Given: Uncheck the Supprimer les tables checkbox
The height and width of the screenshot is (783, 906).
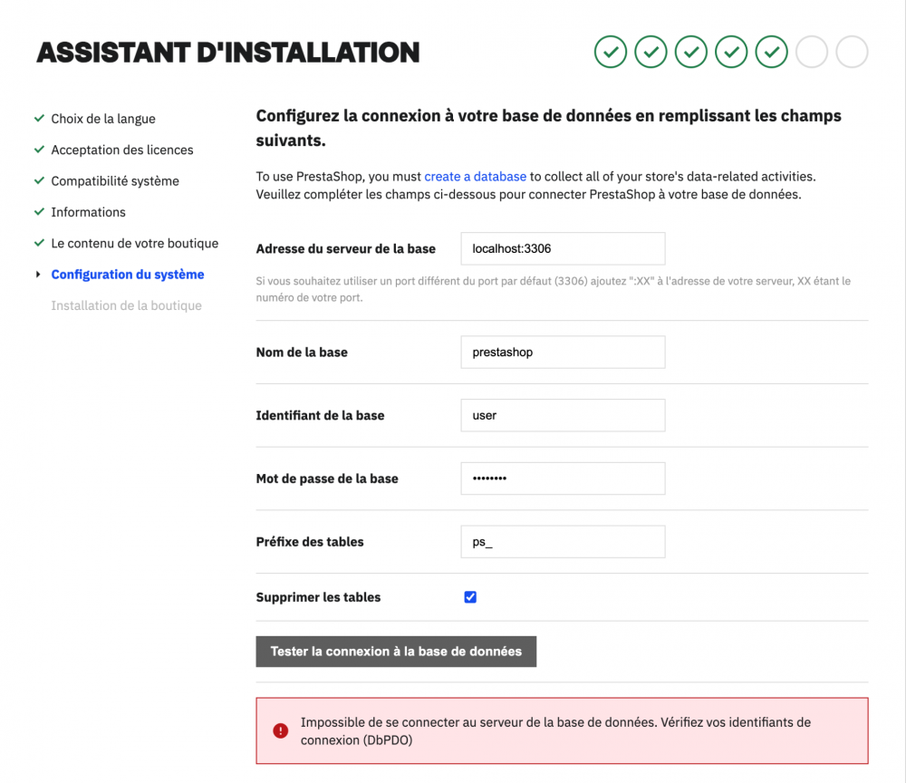Looking at the screenshot, I should (x=470, y=596).
